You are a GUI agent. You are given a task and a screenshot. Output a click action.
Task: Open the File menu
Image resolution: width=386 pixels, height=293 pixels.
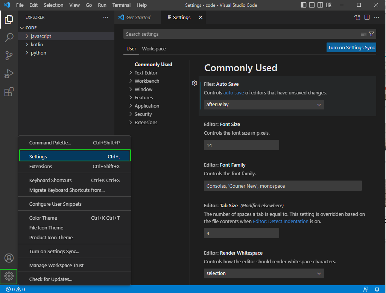[x=20, y=5]
